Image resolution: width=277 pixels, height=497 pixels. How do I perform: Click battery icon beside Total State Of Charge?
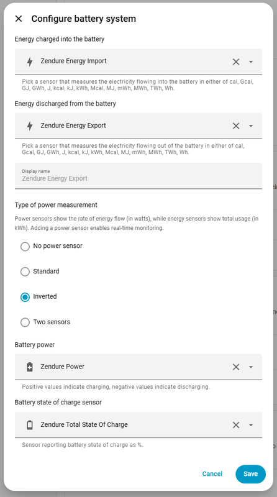pyautogui.click(x=30, y=425)
